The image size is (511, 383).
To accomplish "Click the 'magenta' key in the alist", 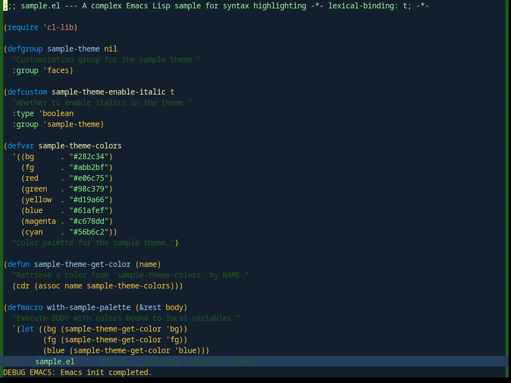I will pyautogui.click(x=41, y=221).
